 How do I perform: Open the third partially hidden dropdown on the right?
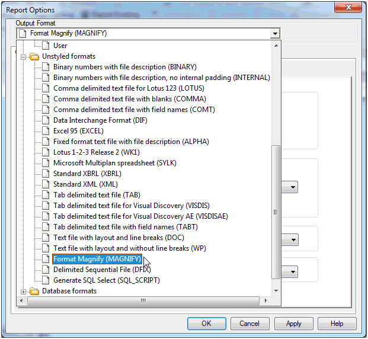tap(290, 272)
